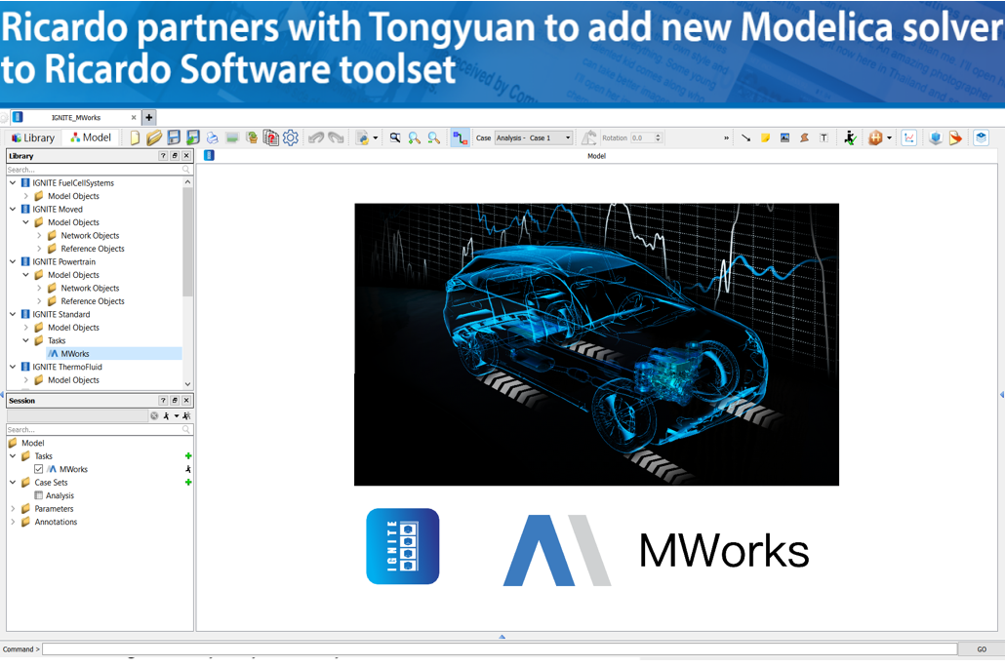1005x667 pixels.
Task: Collapse the IGNITE Standard library node
Action: [13, 314]
